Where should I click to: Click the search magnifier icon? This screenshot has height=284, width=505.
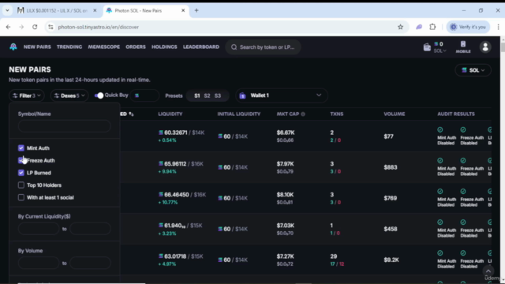pos(234,47)
